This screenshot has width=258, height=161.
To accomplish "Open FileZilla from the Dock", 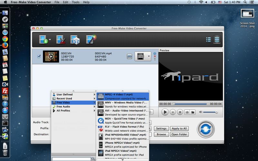I will pos(5,91).
